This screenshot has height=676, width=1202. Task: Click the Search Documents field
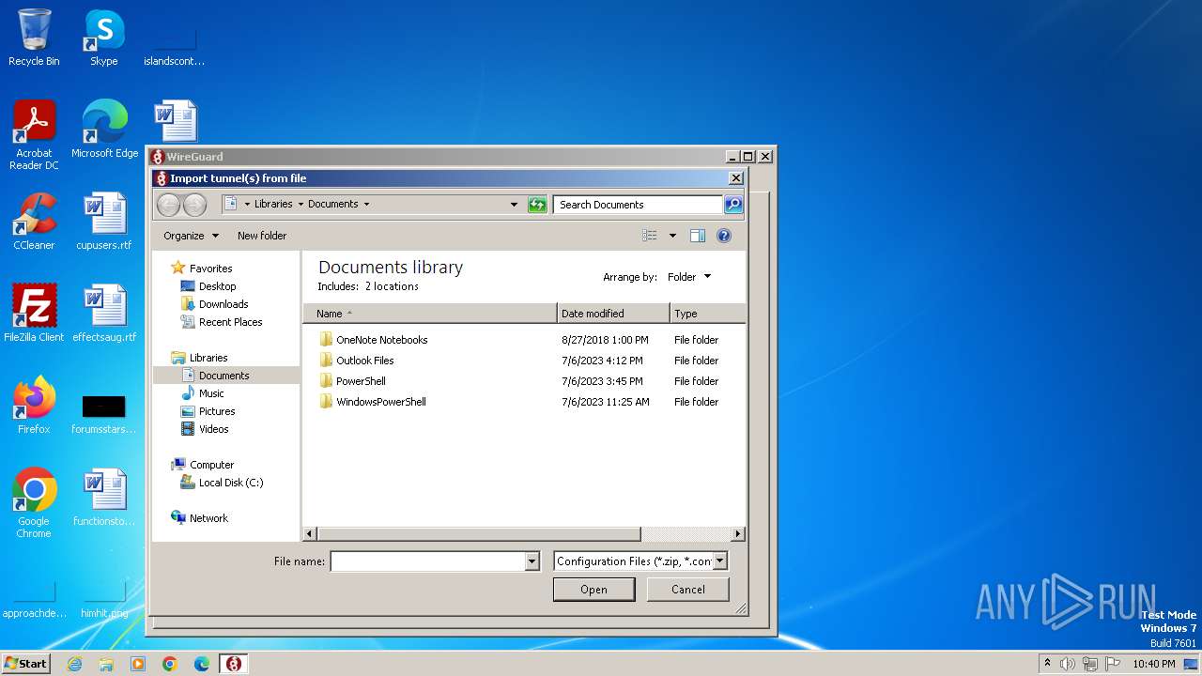638,205
